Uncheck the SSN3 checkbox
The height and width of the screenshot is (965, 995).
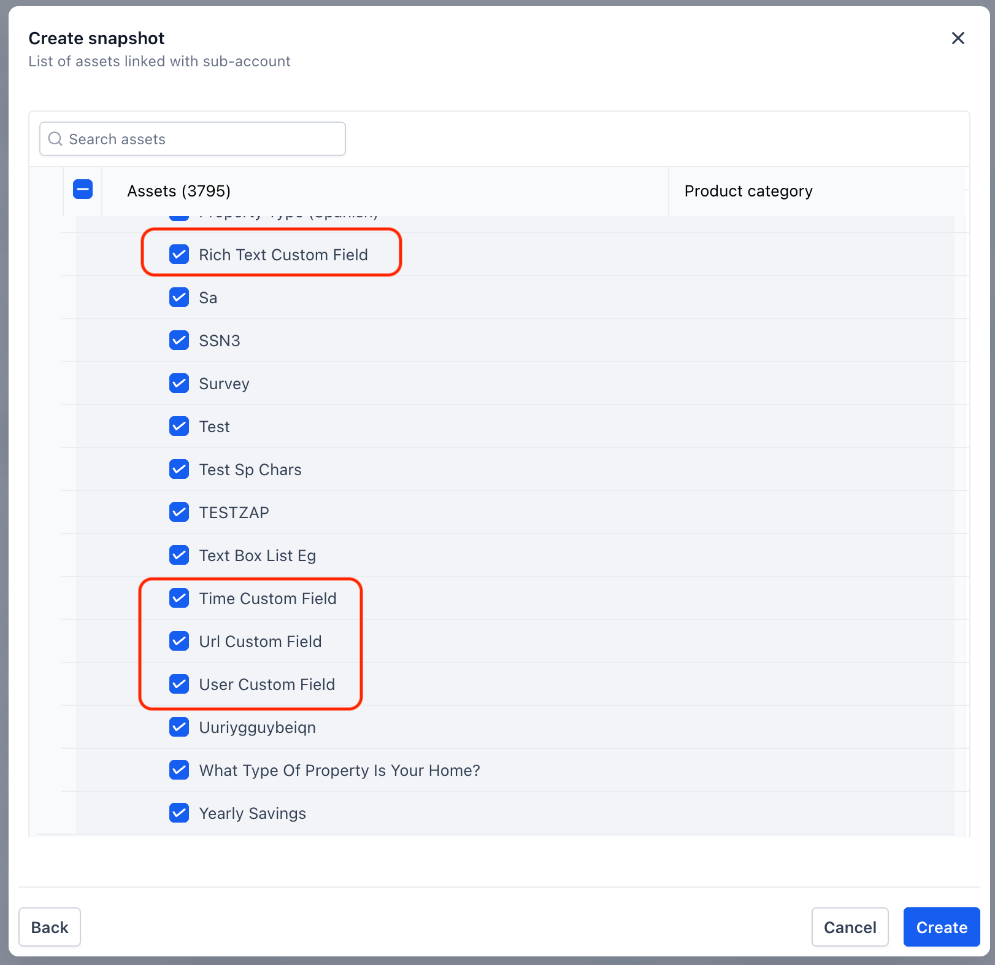[x=179, y=340]
